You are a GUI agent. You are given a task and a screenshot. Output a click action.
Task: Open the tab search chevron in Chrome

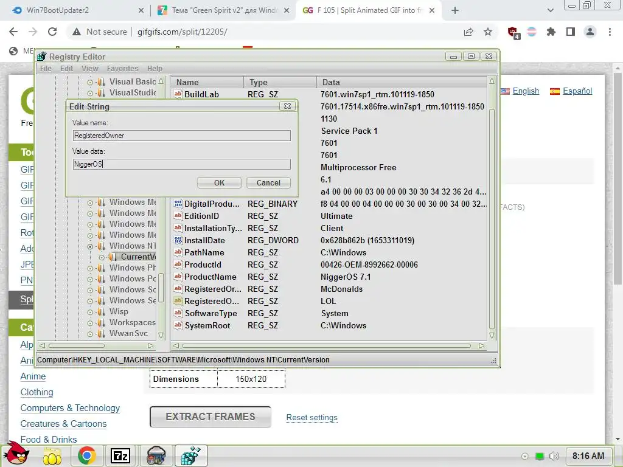(x=550, y=10)
